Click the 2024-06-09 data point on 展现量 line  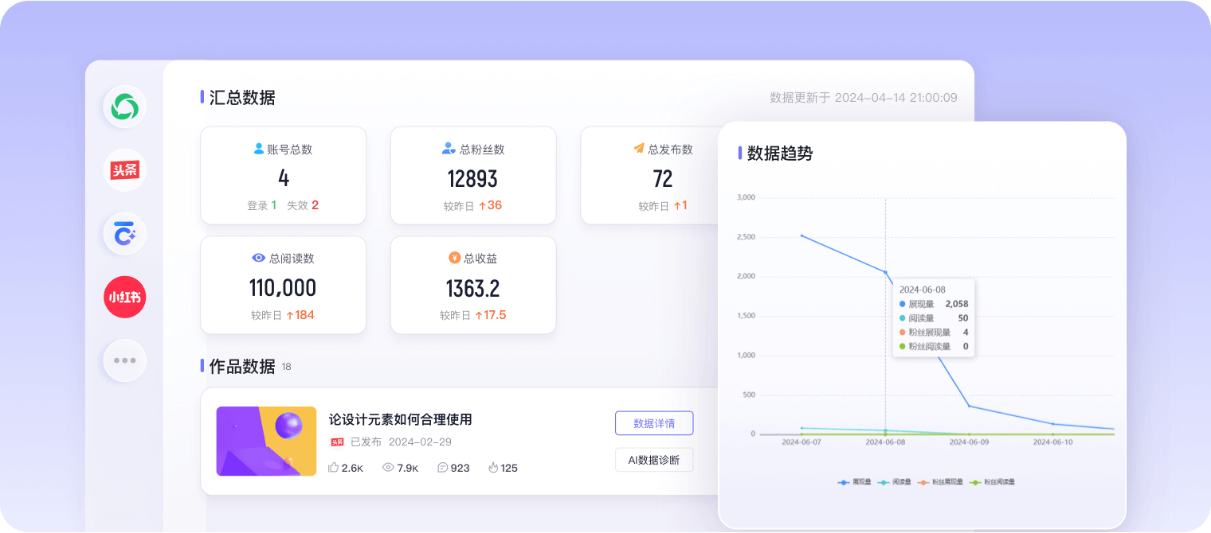tap(969, 407)
